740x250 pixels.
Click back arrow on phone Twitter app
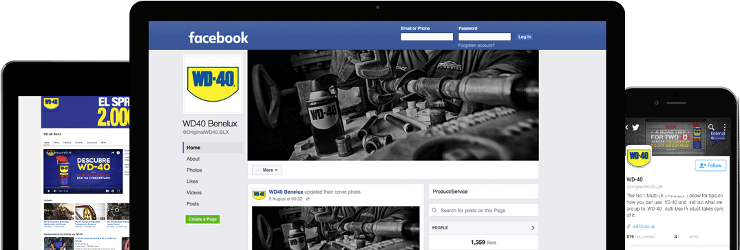coord(627,127)
